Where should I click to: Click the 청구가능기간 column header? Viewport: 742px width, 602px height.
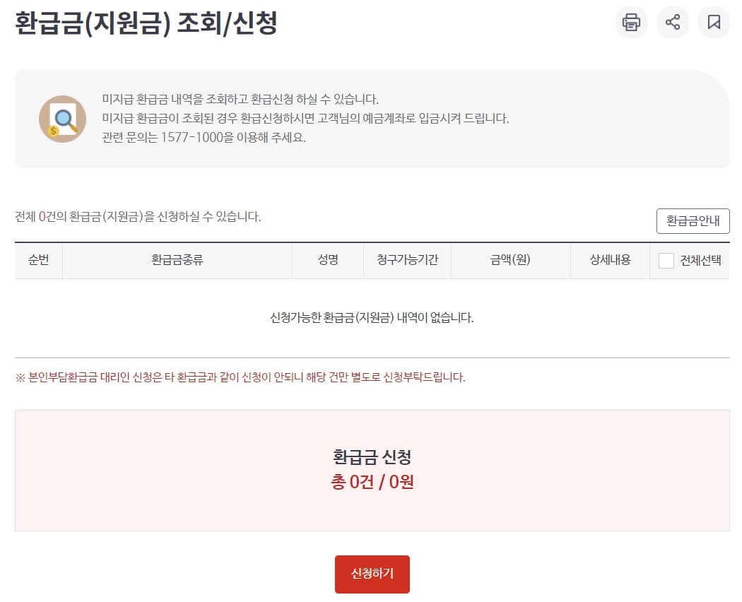[x=407, y=260]
